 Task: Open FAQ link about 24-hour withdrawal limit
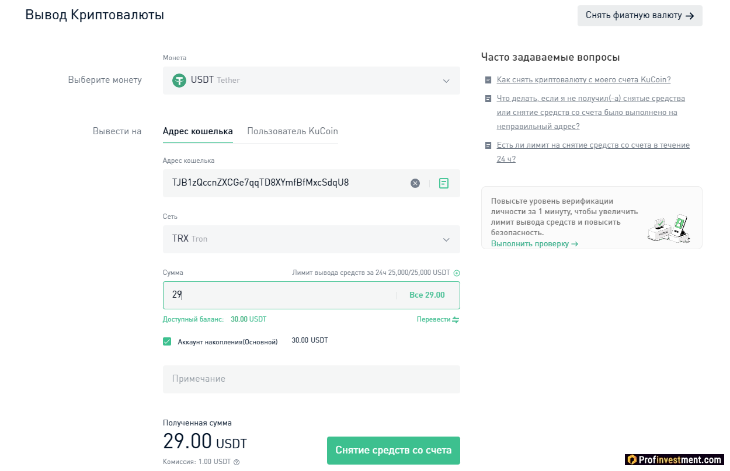593,152
